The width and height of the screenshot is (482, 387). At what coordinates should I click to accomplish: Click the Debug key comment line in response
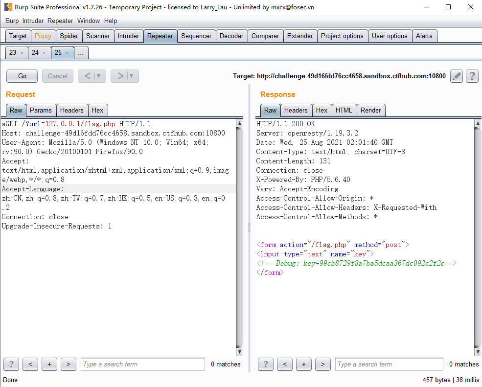[x=357, y=263]
